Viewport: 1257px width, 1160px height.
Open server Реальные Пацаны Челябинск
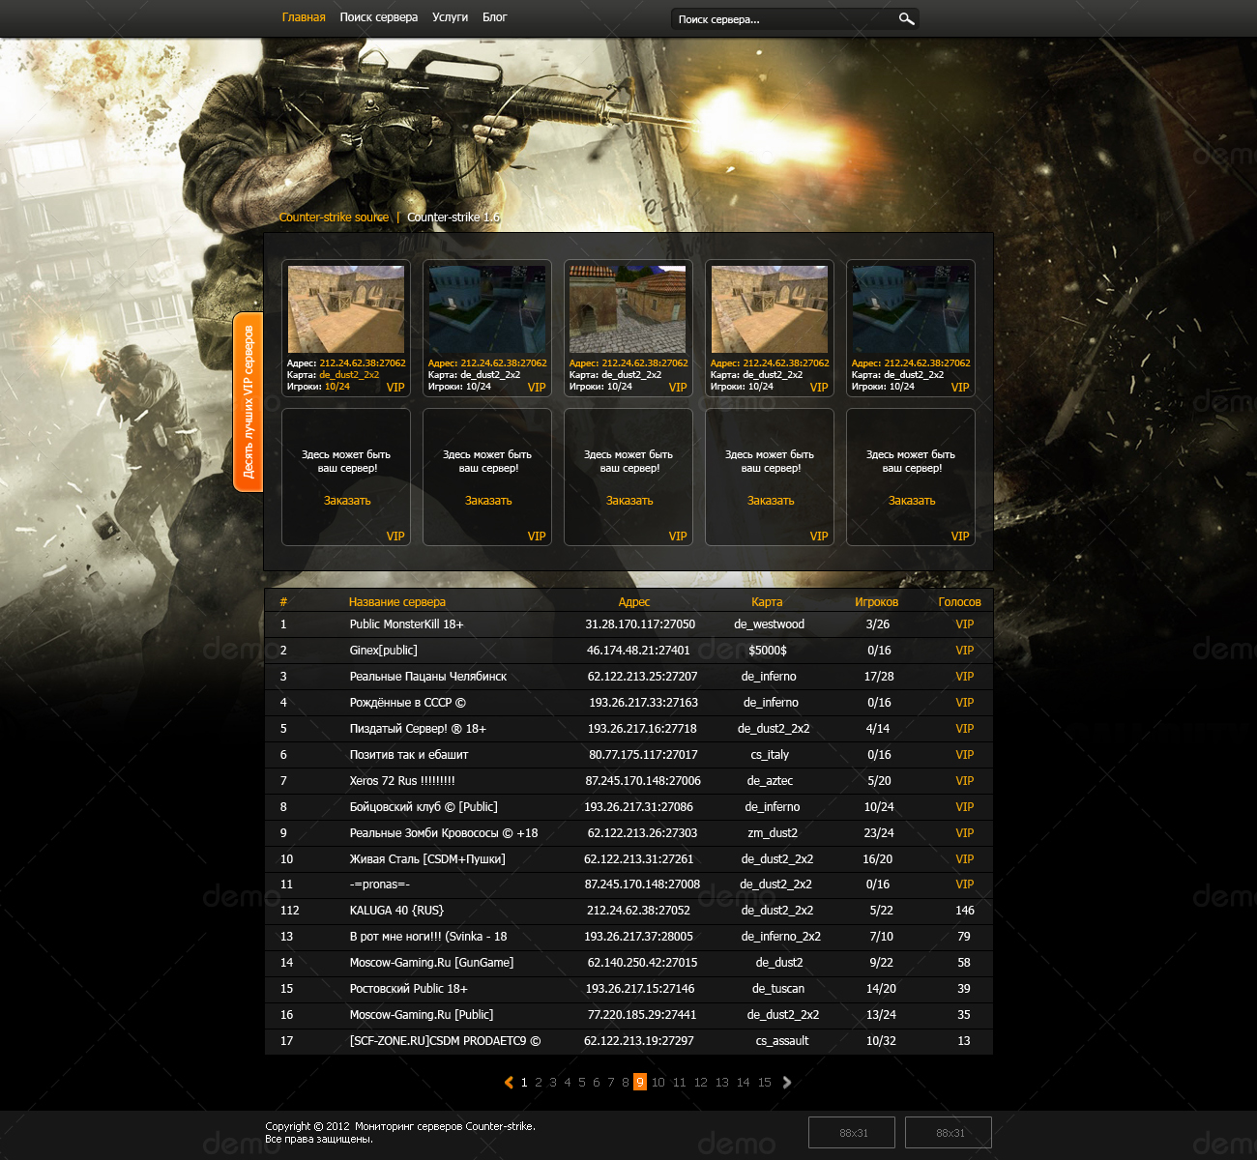[x=428, y=677]
